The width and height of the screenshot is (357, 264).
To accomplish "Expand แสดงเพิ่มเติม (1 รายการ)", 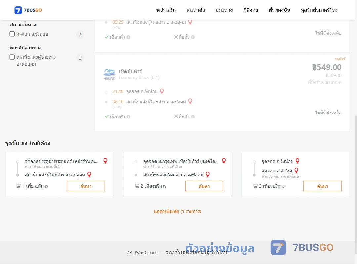I will [178, 211].
